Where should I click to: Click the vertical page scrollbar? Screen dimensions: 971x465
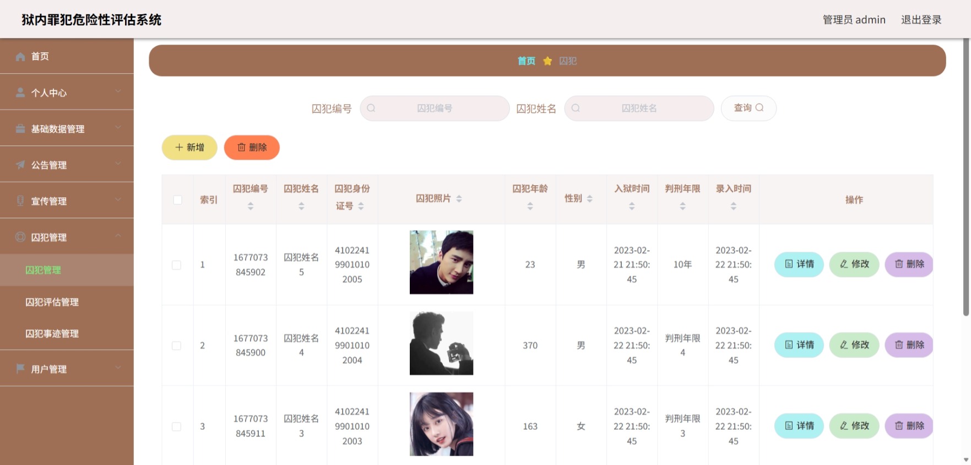tap(966, 176)
